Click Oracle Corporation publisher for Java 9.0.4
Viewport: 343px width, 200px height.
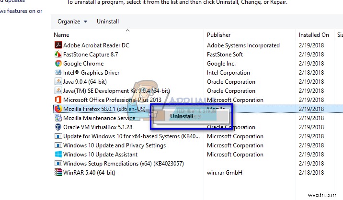click(x=231, y=82)
